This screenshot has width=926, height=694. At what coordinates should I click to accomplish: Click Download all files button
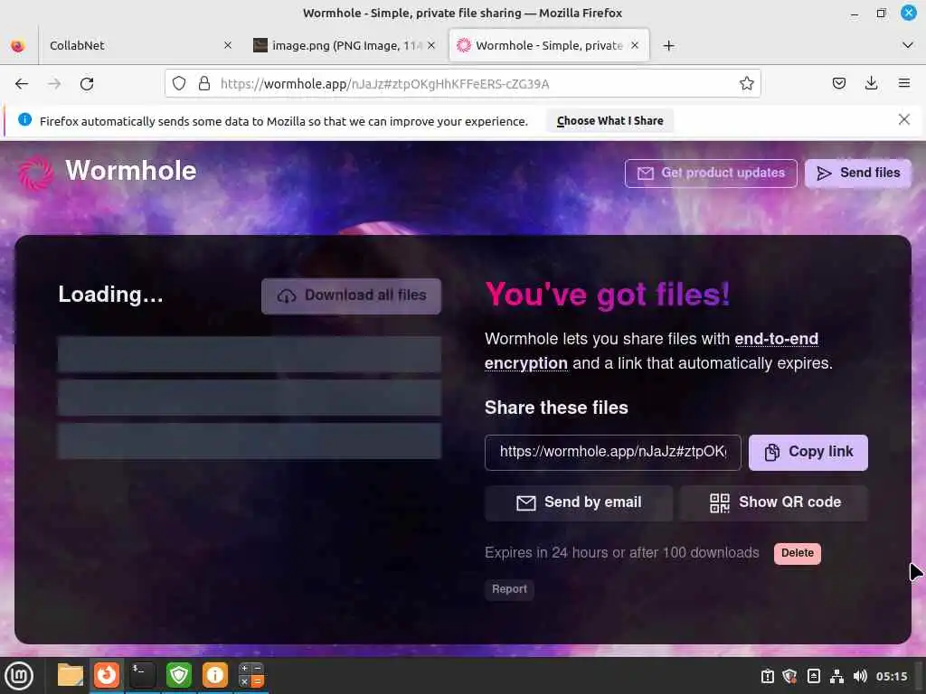(352, 295)
